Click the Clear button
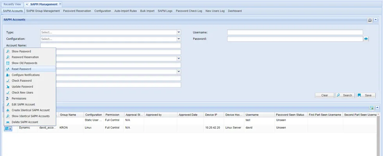The width and height of the screenshot is (383, 156). (324, 95)
